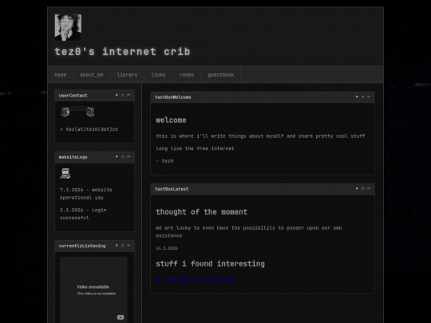Click the textBoxWelcome maximize square icon
The width and height of the screenshot is (431, 323).
pos(362,97)
